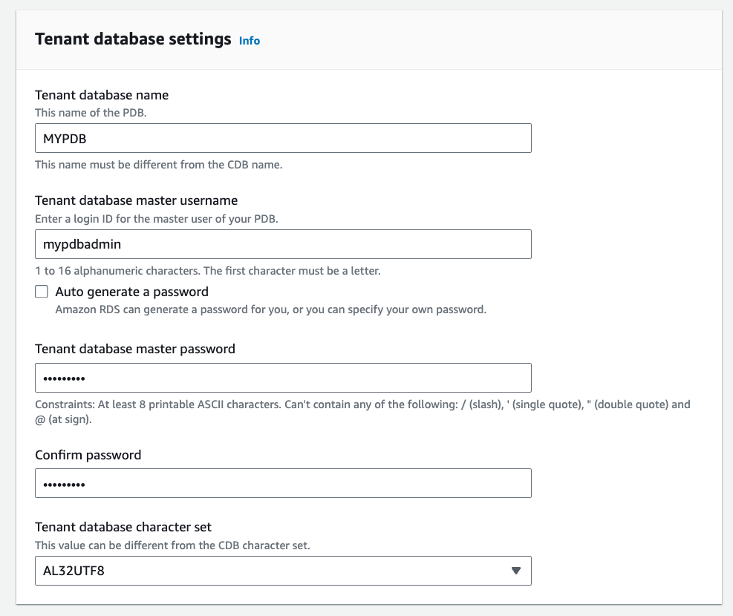Image resolution: width=733 pixels, height=616 pixels.
Task: Click the dropdown arrow next to AL32UTF8
Action: coord(516,571)
